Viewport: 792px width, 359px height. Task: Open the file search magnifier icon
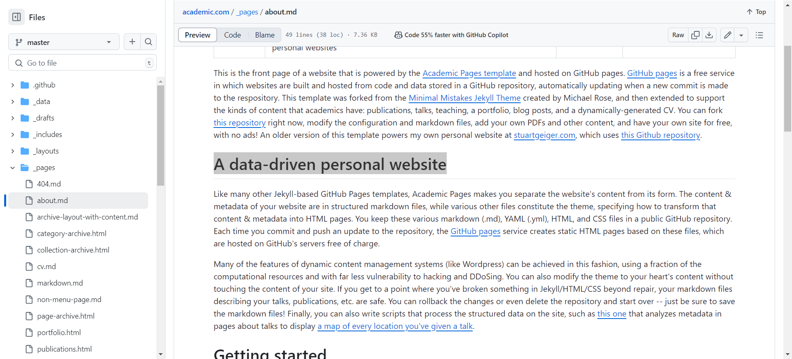point(148,42)
